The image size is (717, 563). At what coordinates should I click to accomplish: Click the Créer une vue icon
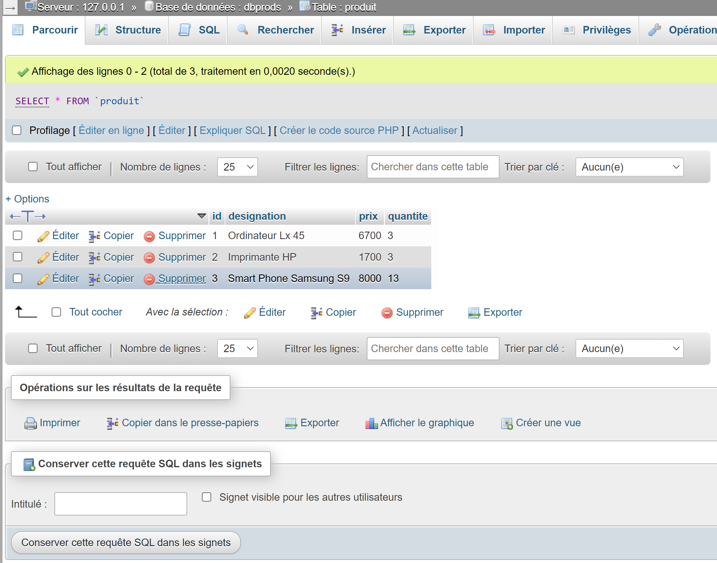point(506,423)
